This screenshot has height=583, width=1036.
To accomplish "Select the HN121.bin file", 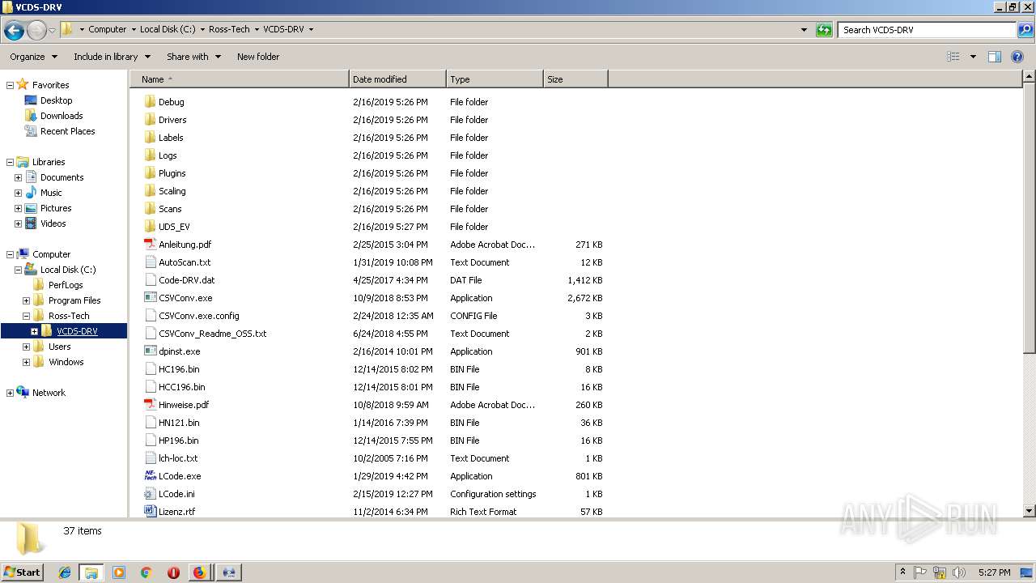I will (179, 423).
